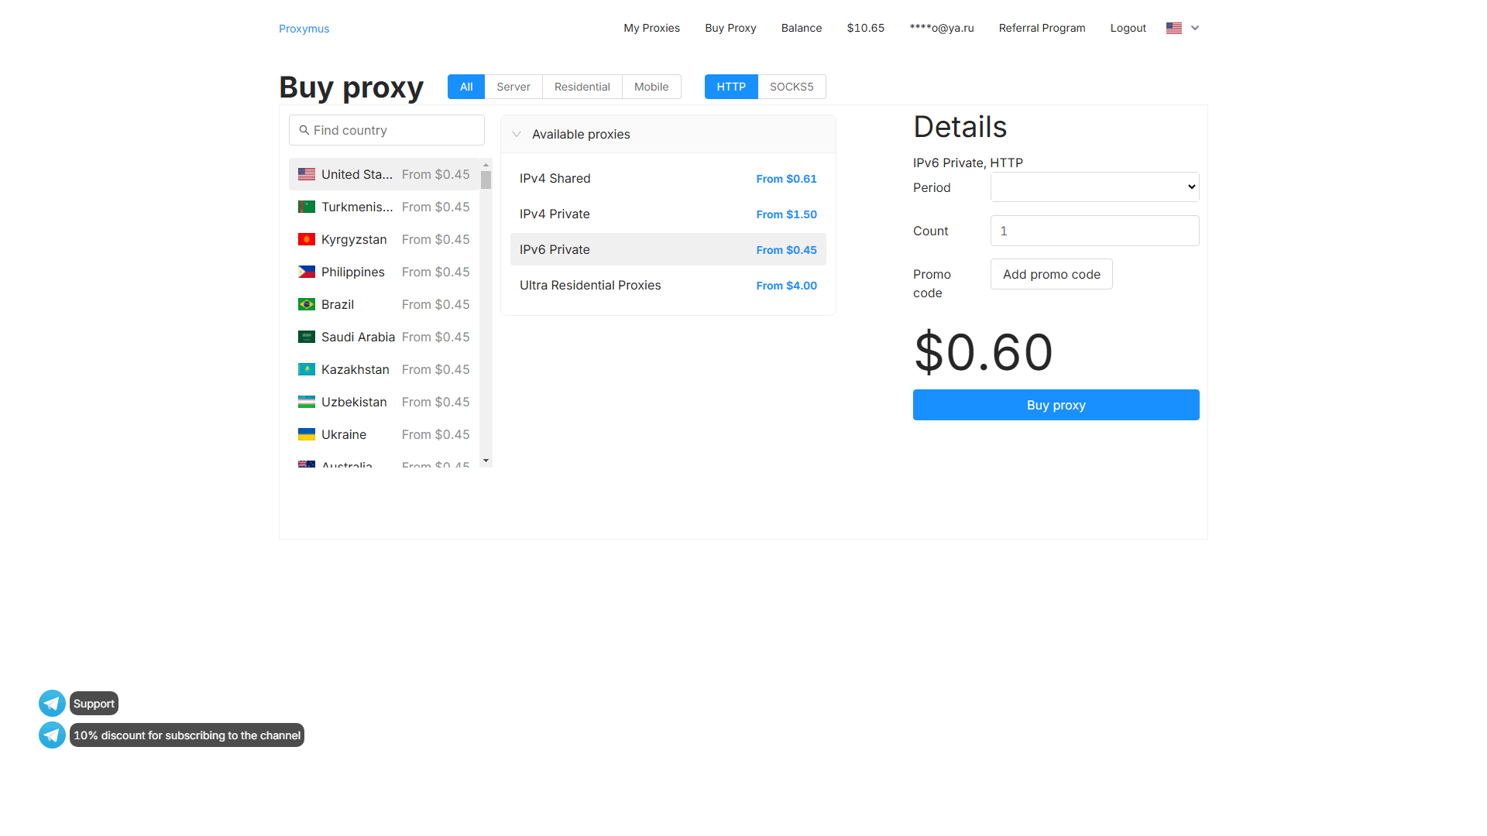Viewport: 1487px width, 836px height.
Task: Open language selector chevron
Action: click(1195, 28)
